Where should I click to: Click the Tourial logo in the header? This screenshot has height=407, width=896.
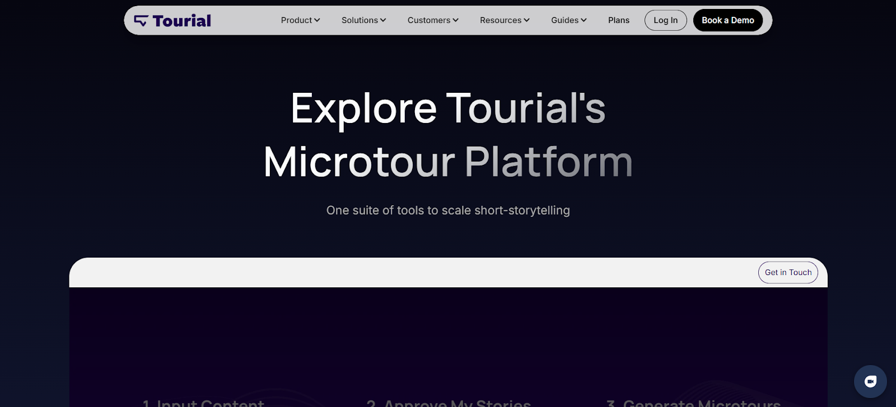(x=172, y=21)
